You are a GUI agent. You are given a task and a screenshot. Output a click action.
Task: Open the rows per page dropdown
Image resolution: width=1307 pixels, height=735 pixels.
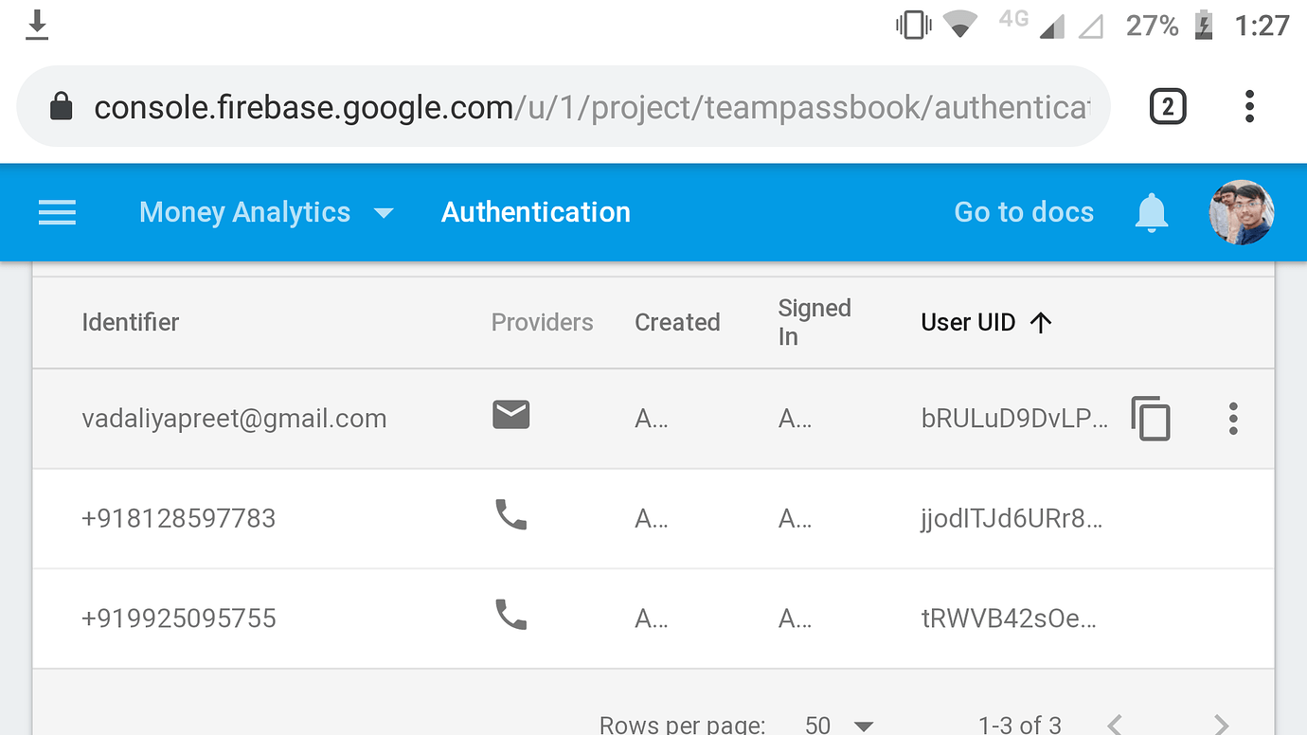coord(837,724)
